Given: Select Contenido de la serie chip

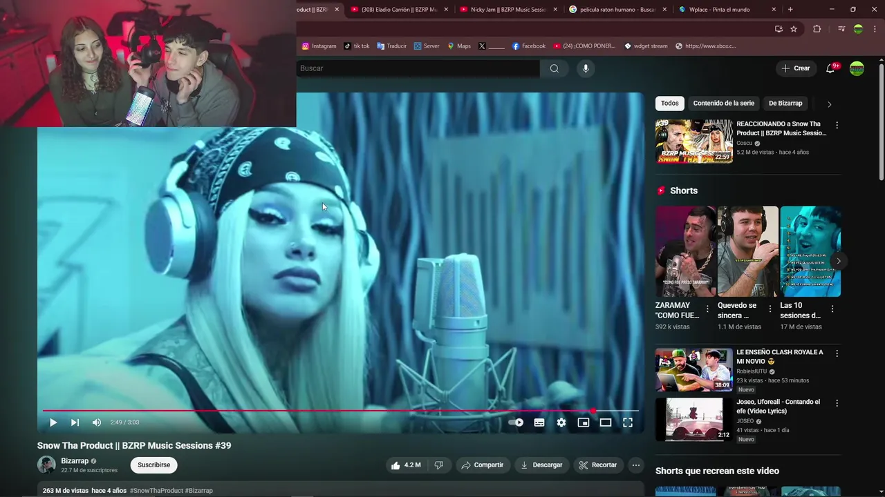Looking at the screenshot, I should click(723, 104).
